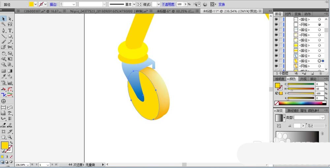
Task: Hide the <网格> row with filled target circle
Action: point(276,24)
